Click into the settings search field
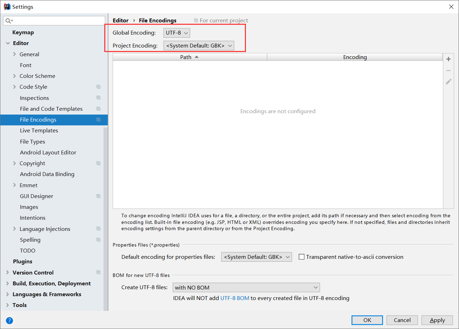Image resolution: width=459 pixels, height=329 pixels. tap(54, 21)
